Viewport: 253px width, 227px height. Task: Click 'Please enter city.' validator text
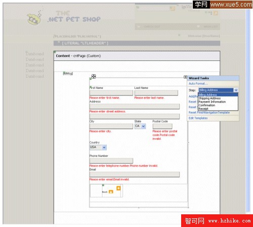click(x=100, y=131)
